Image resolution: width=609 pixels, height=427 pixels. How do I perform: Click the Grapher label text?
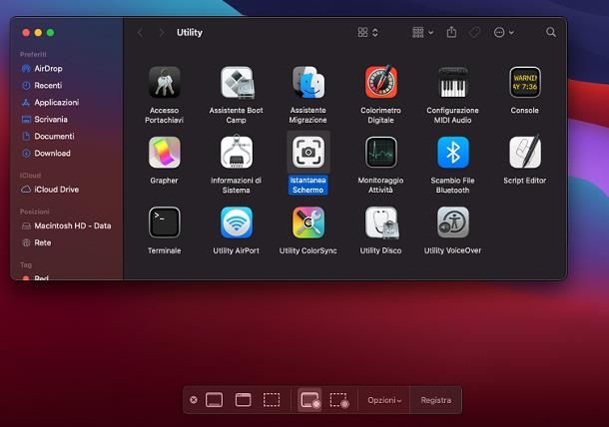(x=165, y=181)
